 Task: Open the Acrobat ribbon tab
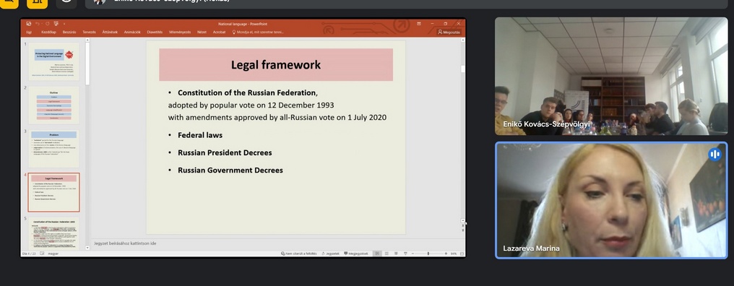(x=219, y=32)
